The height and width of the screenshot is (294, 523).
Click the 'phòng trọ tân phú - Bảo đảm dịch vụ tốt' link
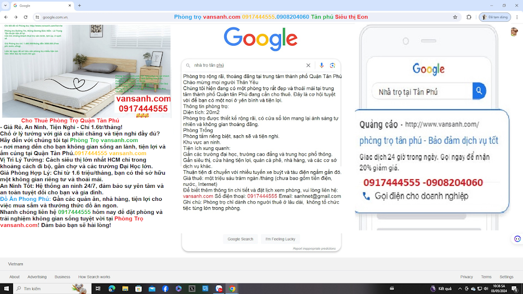pyautogui.click(x=429, y=140)
